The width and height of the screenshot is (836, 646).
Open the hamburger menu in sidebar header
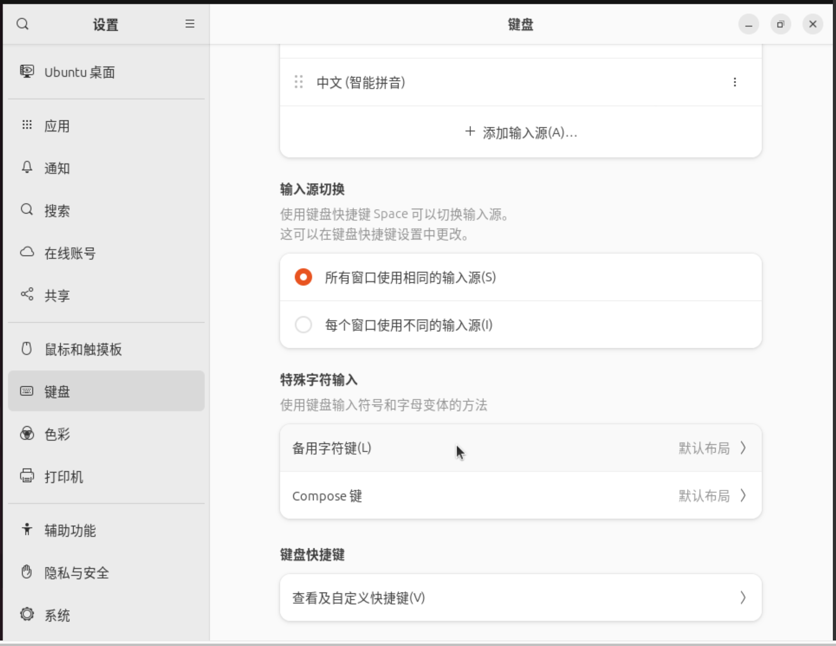coord(190,24)
